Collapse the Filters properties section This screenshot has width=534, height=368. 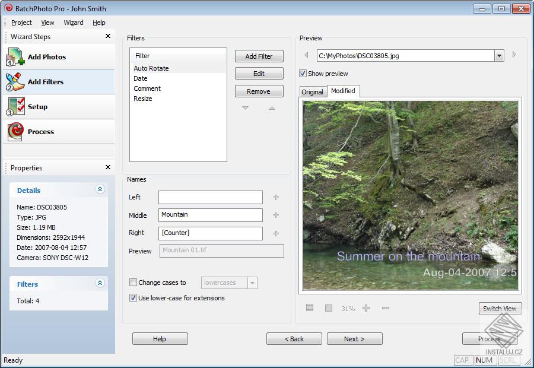pos(100,283)
